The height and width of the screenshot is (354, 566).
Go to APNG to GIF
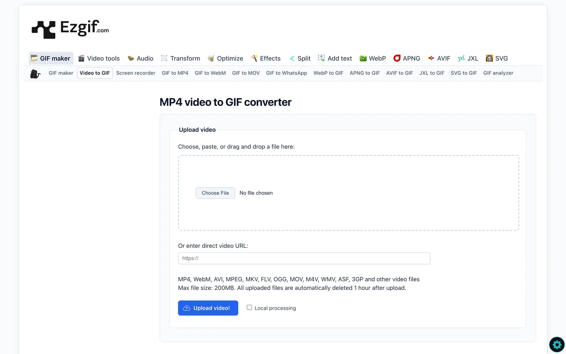[365, 73]
